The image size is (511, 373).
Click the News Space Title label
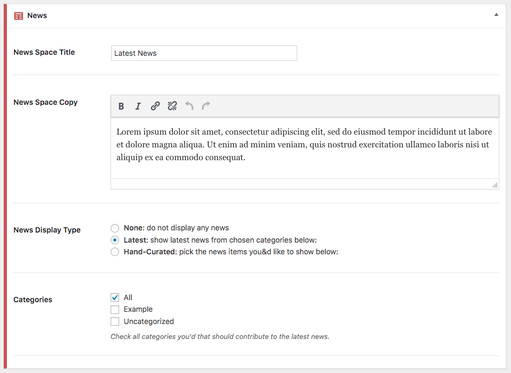(x=44, y=52)
